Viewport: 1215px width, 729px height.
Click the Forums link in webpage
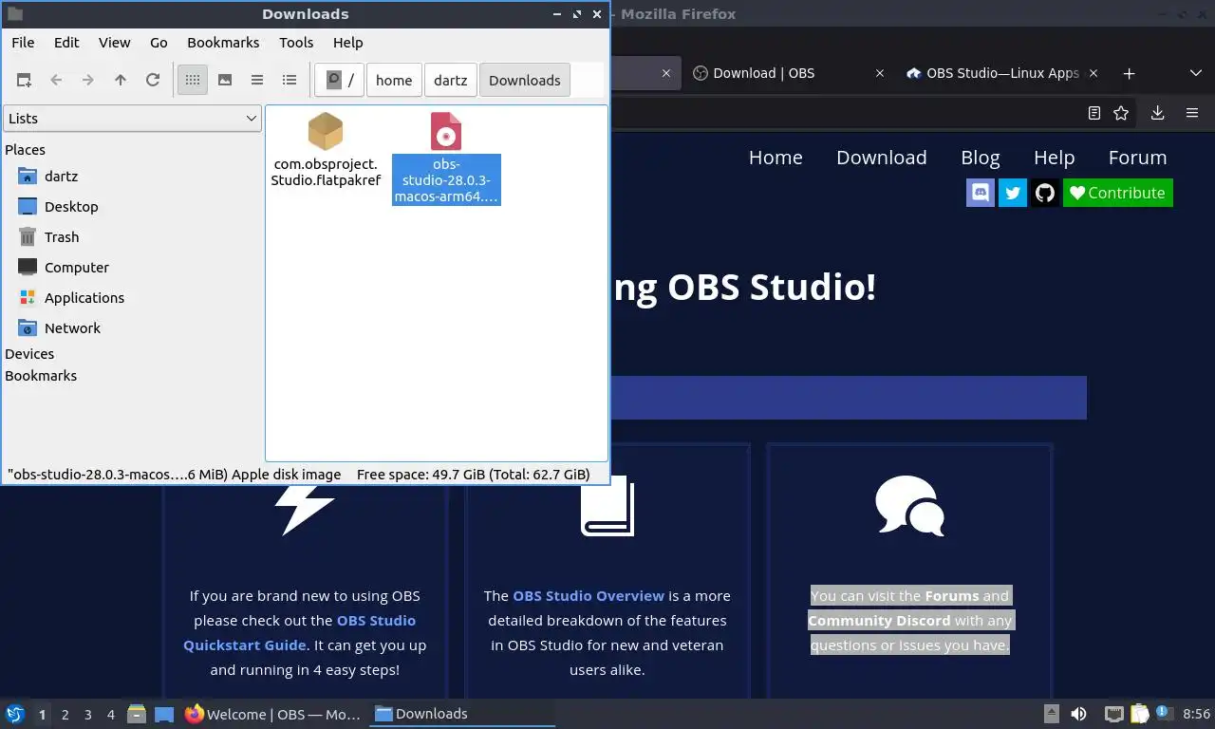[x=952, y=596]
